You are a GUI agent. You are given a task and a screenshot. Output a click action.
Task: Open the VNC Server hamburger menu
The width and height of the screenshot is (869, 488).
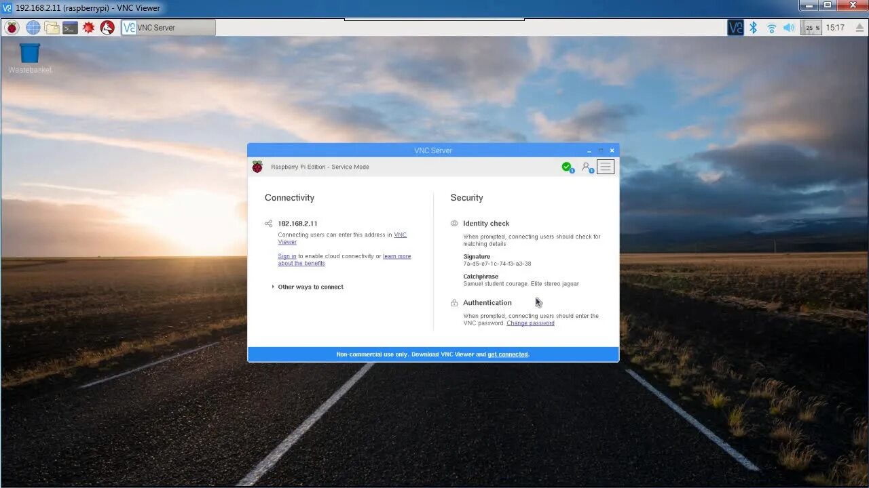(x=606, y=167)
